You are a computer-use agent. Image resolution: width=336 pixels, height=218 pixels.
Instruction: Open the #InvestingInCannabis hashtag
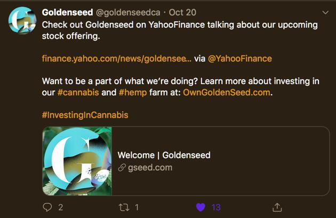85,114
